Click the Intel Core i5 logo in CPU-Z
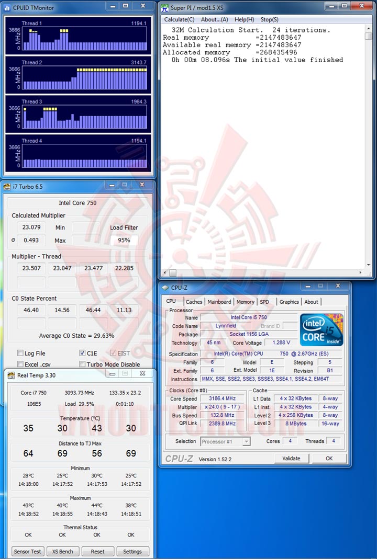The image size is (377, 559). point(321,329)
